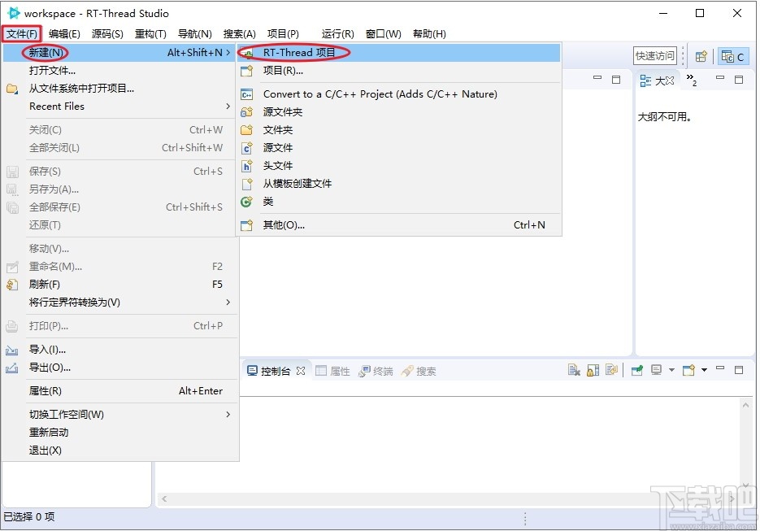The width and height of the screenshot is (760, 531).
Task: Click Convert to a C/C++ Project entry
Action: [x=398, y=94]
